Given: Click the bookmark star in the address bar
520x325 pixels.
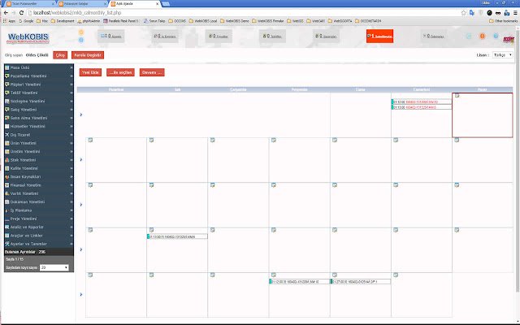Looking at the screenshot, I should 464,13.
